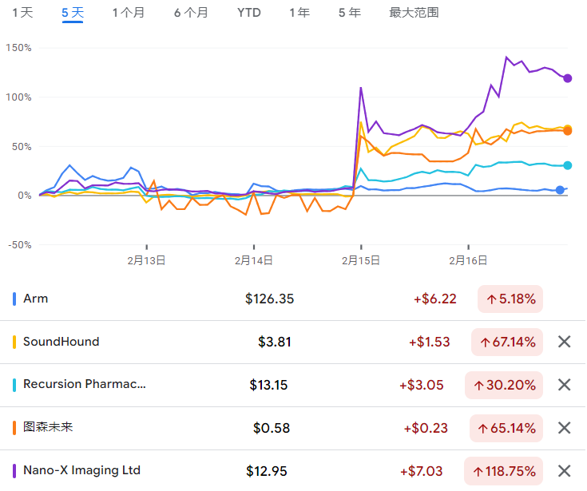Viewport: 587px width, 491px height.
Task: Click the SoundHound price $3.81
Action: click(x=275, y=342)
